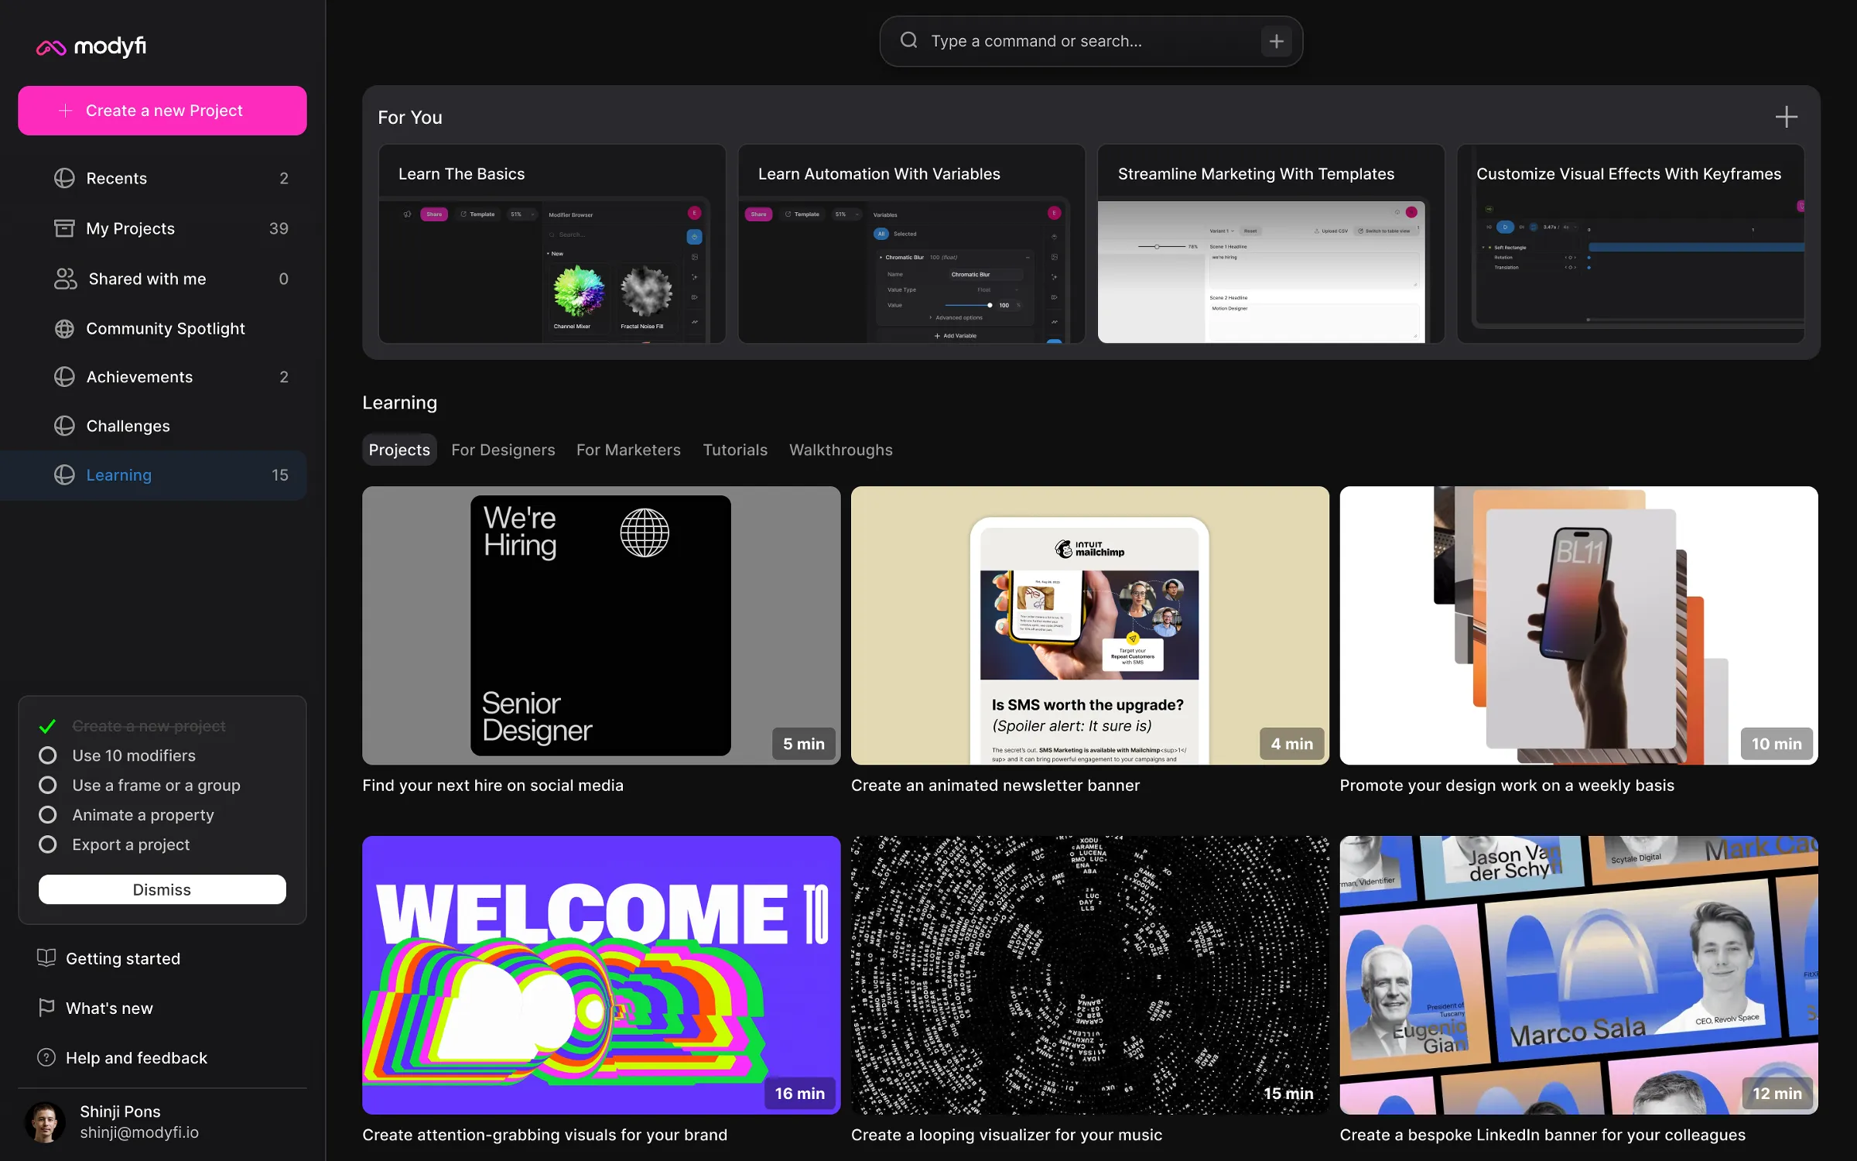Open My Projects archive icon
The image size is (1857, 1161).
click(x=64, y=228)
